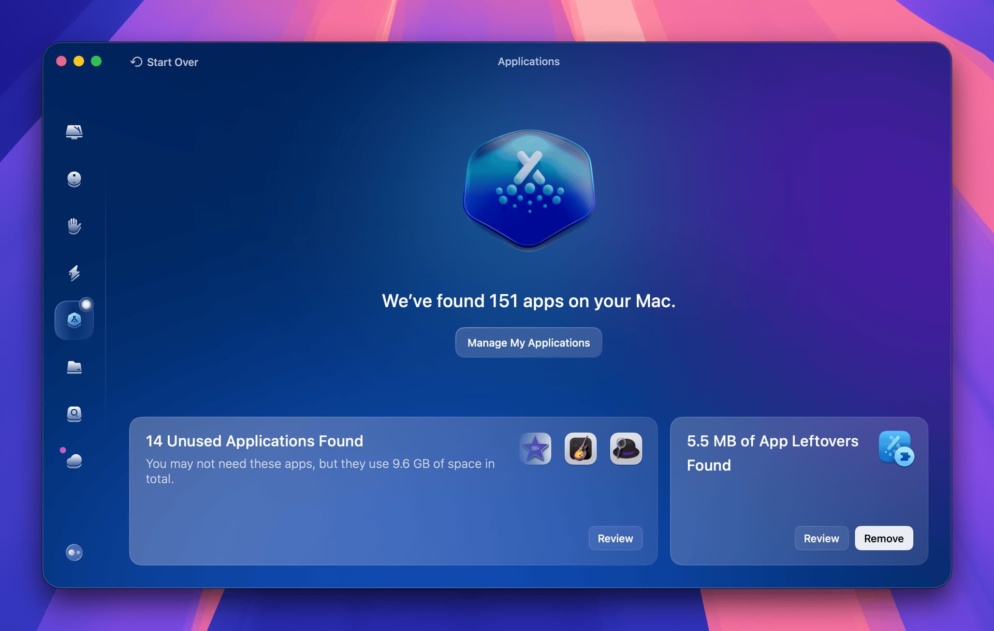Click the Alfred hat app icon

626,449
